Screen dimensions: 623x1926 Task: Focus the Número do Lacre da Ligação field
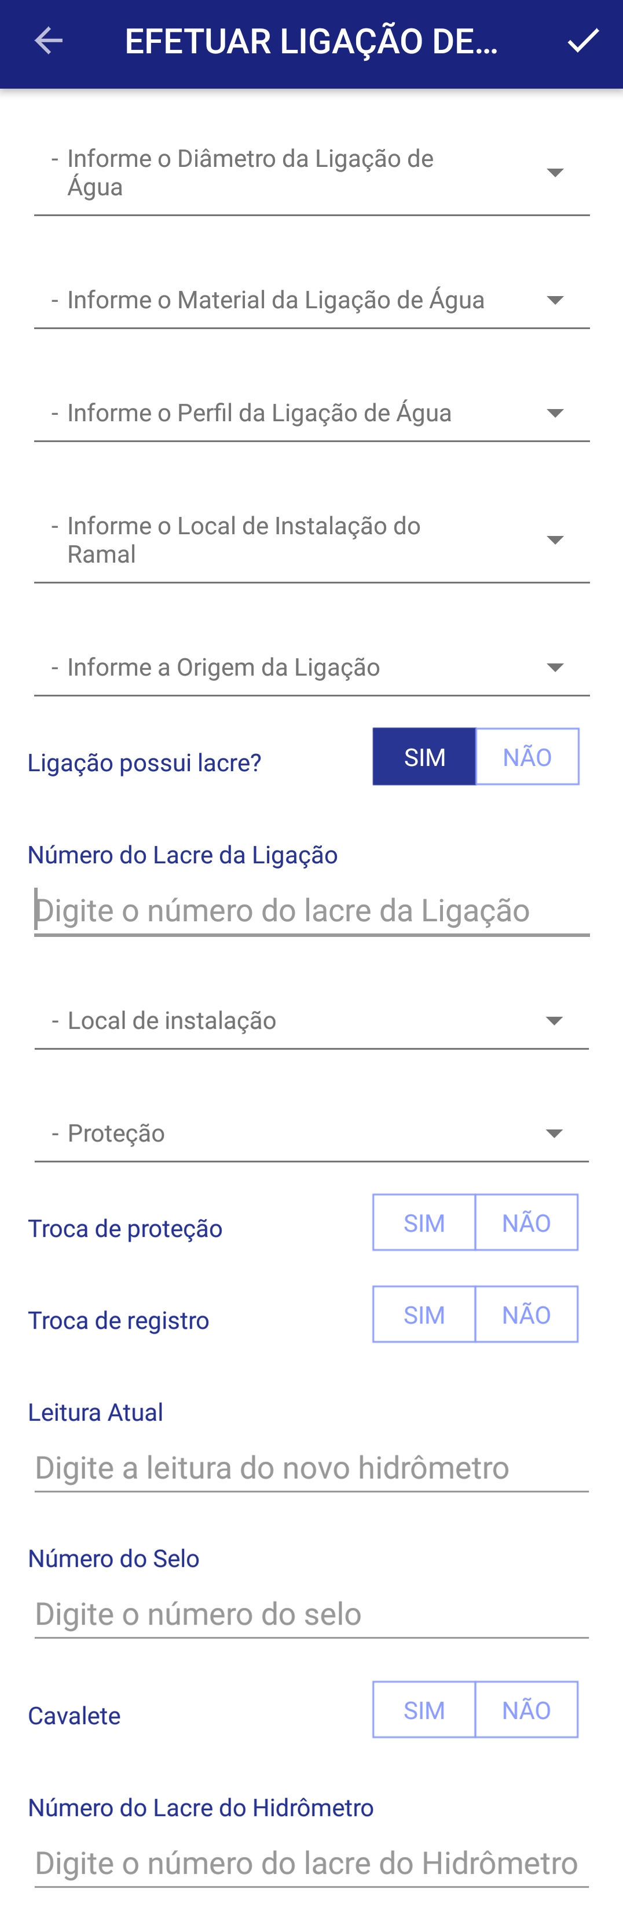click(x=311, y=911)
